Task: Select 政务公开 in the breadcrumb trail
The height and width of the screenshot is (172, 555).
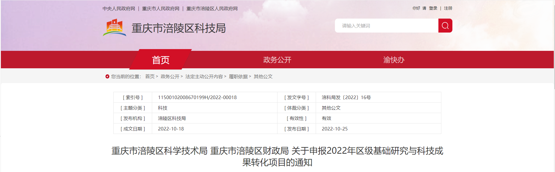Action: (x=170, y=76)
